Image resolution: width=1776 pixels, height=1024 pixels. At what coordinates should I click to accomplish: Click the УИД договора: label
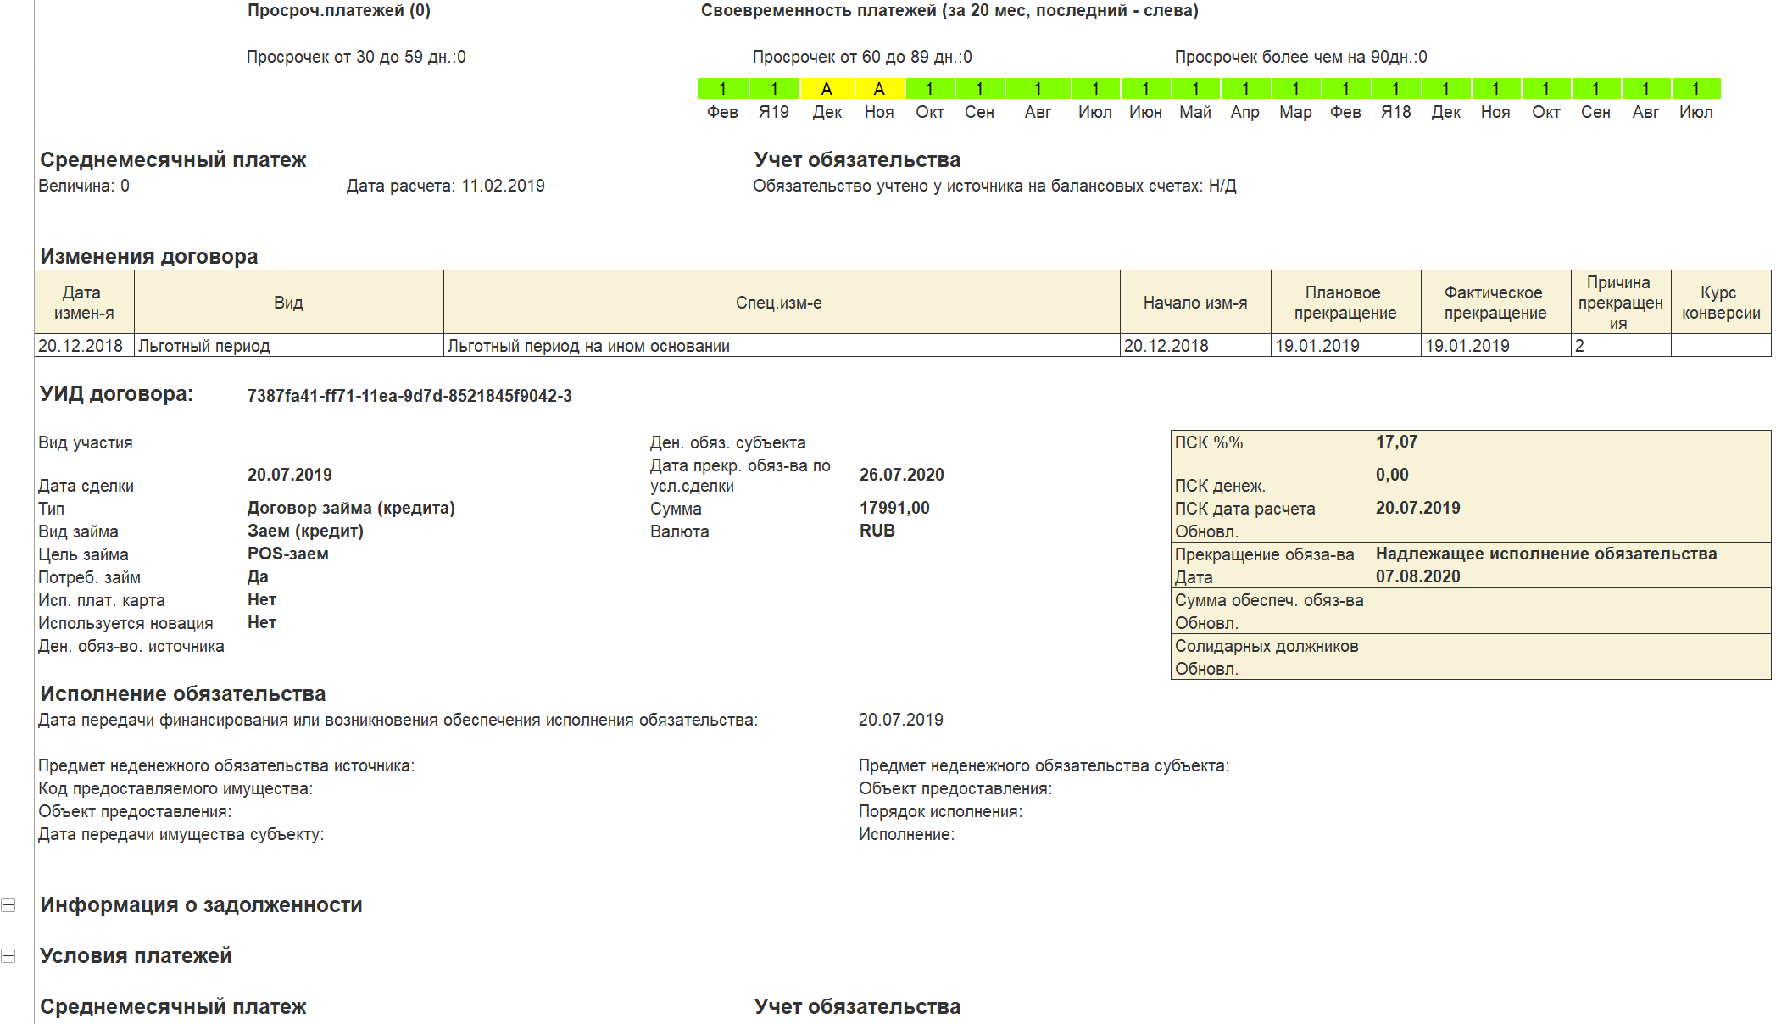(116, 394)
